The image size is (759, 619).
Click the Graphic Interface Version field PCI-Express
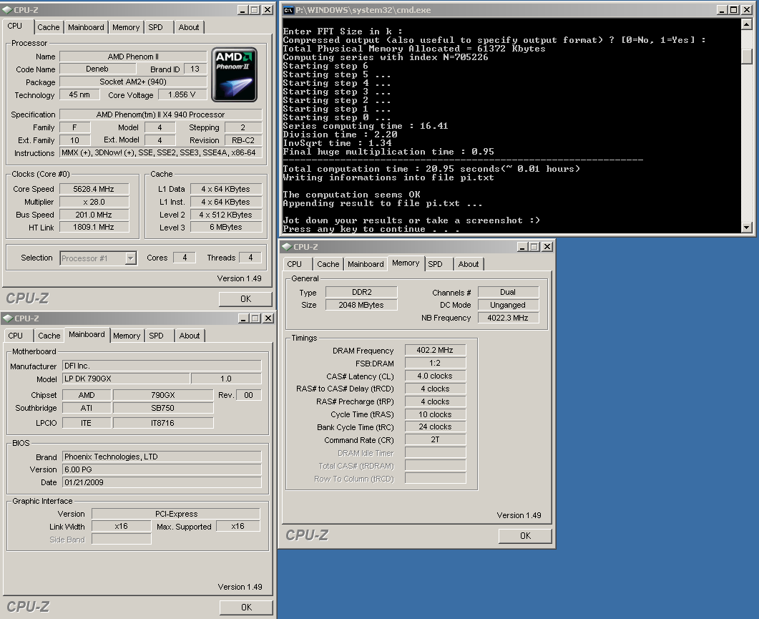pyautogui.click(x=176, y=514)
